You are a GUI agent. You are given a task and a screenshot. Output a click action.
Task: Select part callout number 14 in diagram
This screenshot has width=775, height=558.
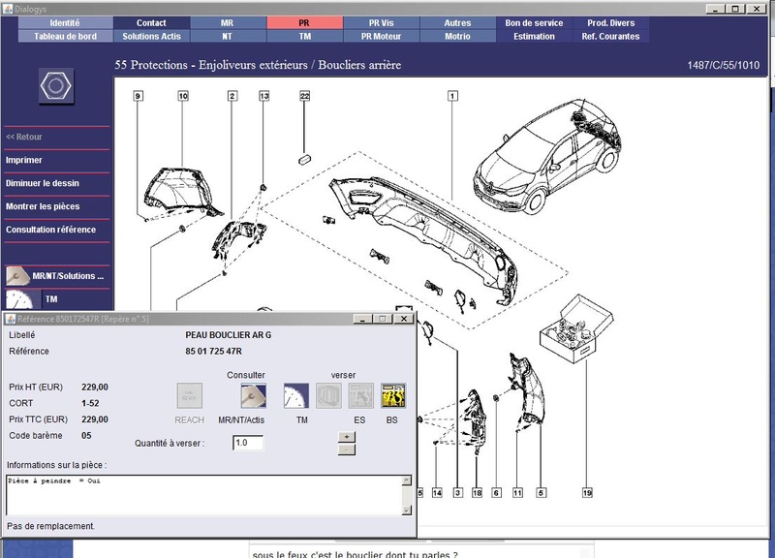[x=437, y=493]
